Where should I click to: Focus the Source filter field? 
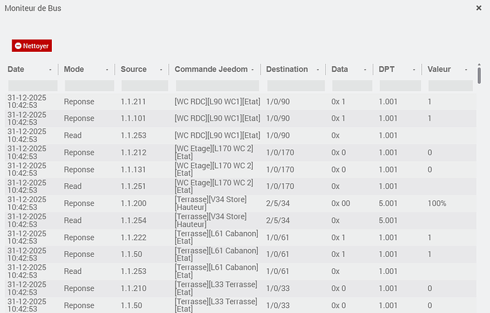(x=145, y=86)
